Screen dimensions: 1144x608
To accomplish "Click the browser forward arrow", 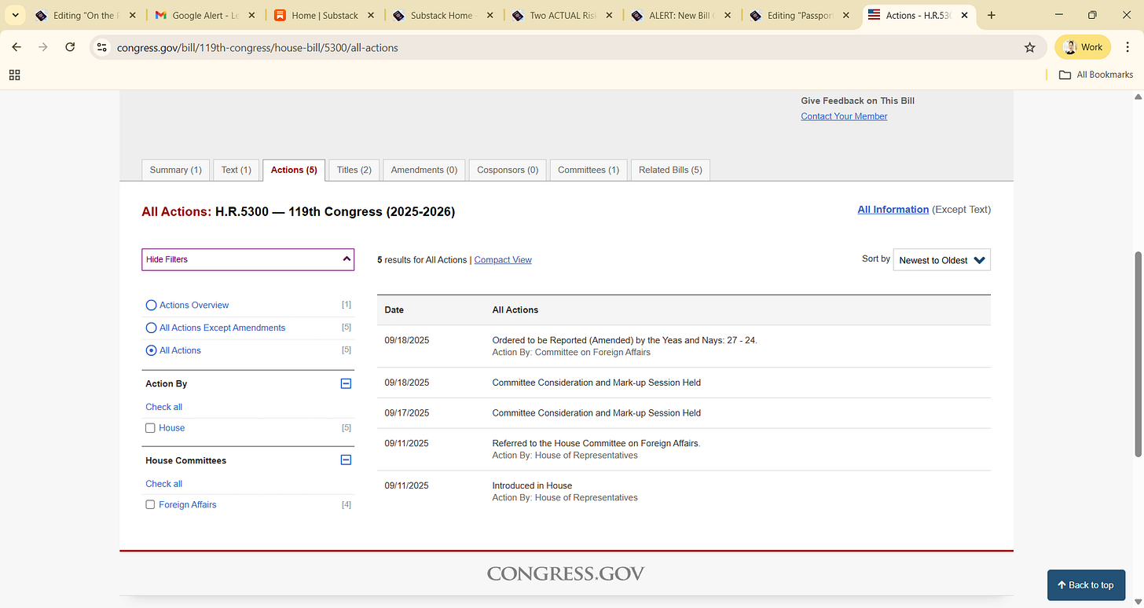I will pyautogui.click(x=43, y=47).
